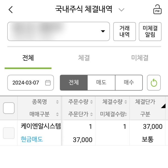
Task: Select the 매도 filter option
Action: [101, 82]
